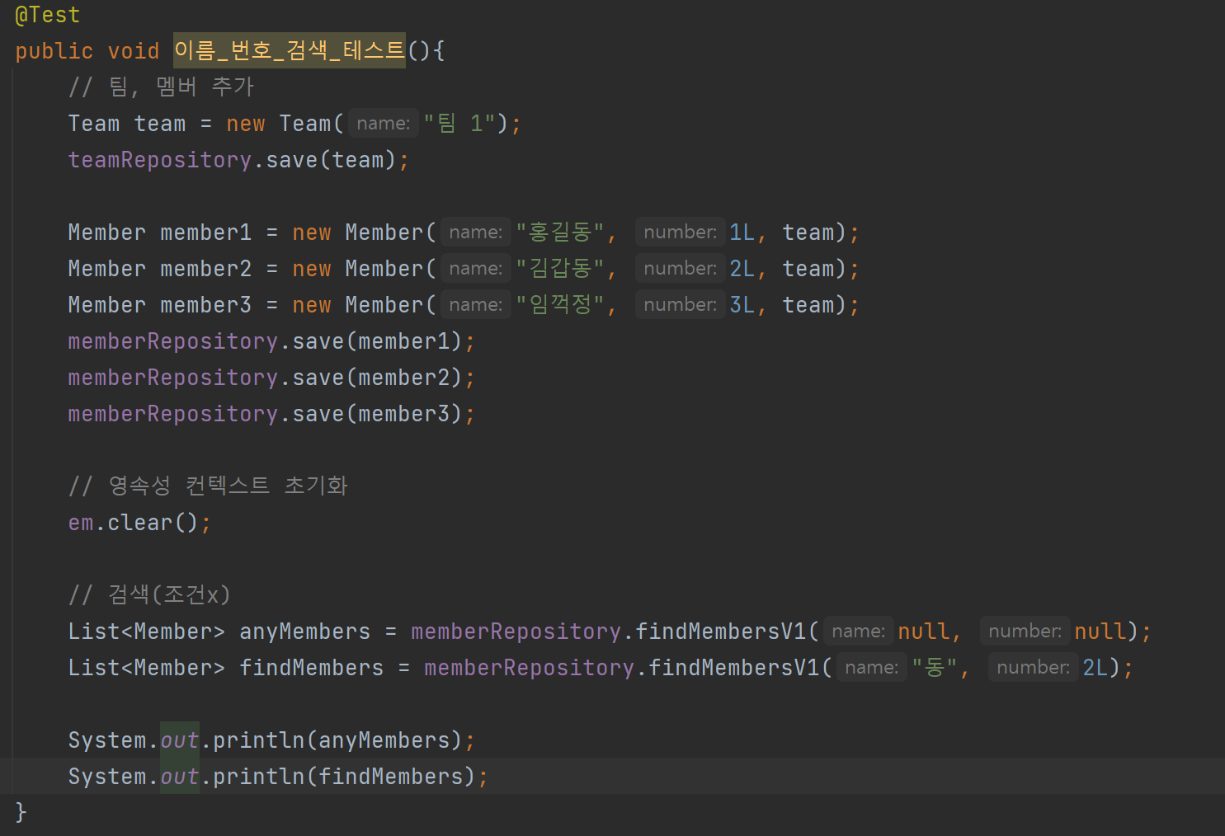Click the 3L number argument

click(742, 305)
